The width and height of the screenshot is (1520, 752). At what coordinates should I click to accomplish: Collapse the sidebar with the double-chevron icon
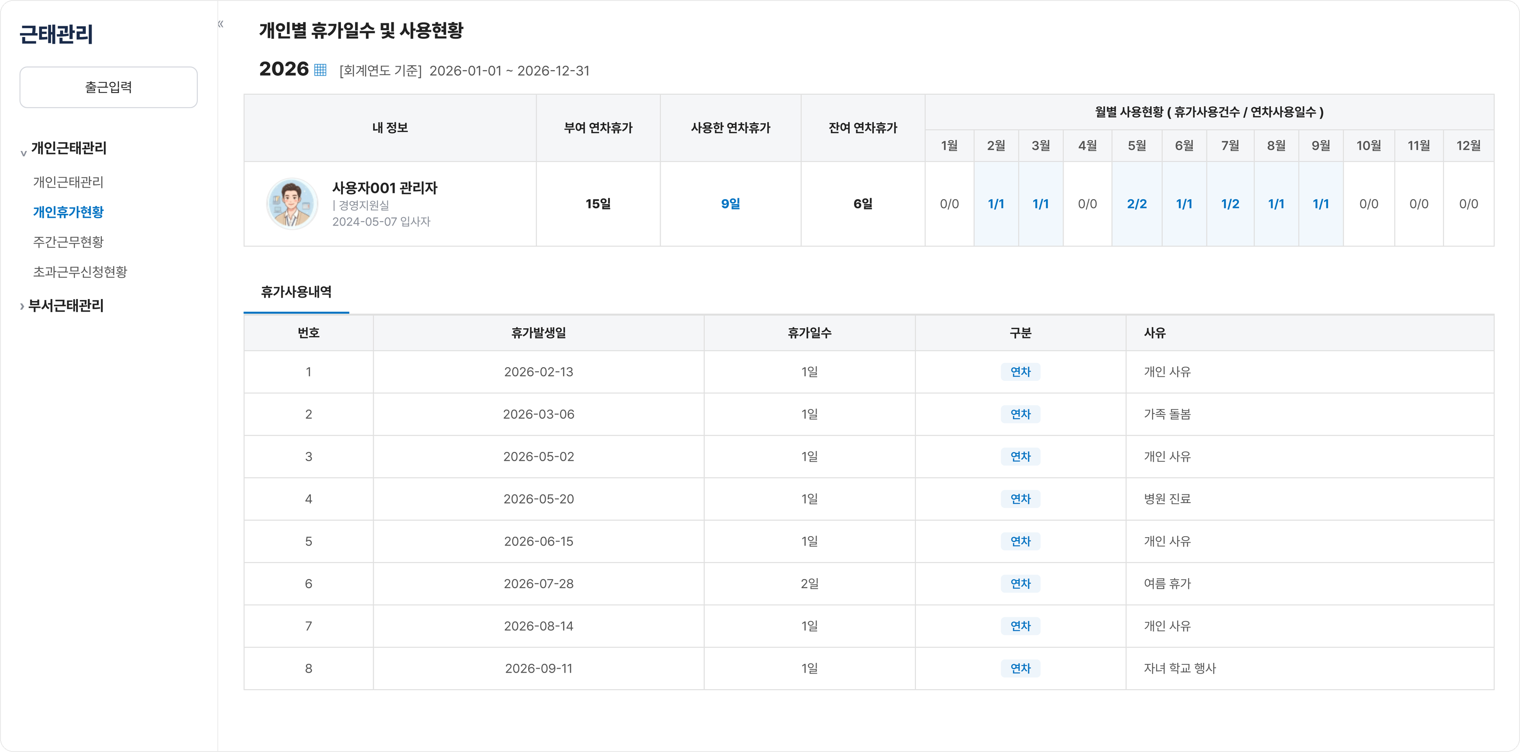pyautogui.click(x=221, y=24)
